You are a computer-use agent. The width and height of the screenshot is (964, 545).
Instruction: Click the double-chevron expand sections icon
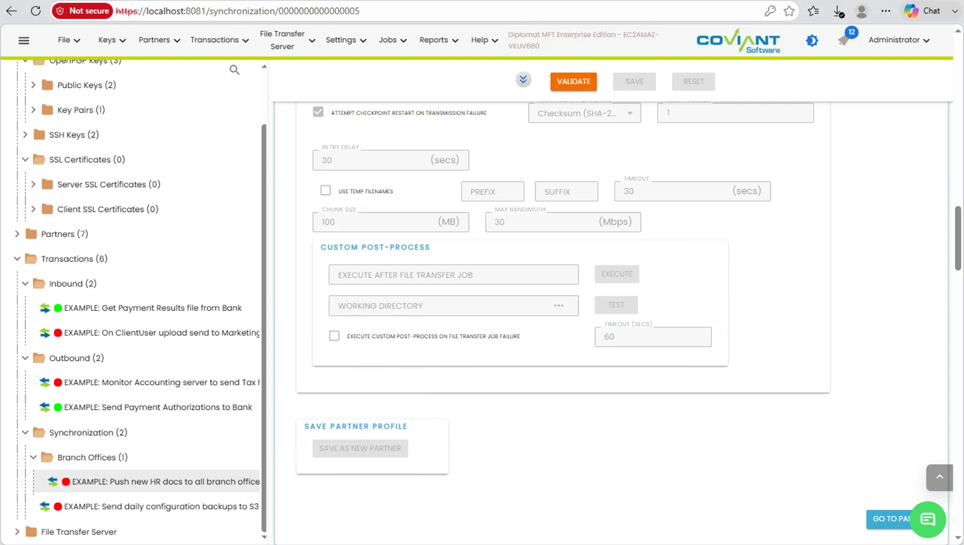click(523, 79)
